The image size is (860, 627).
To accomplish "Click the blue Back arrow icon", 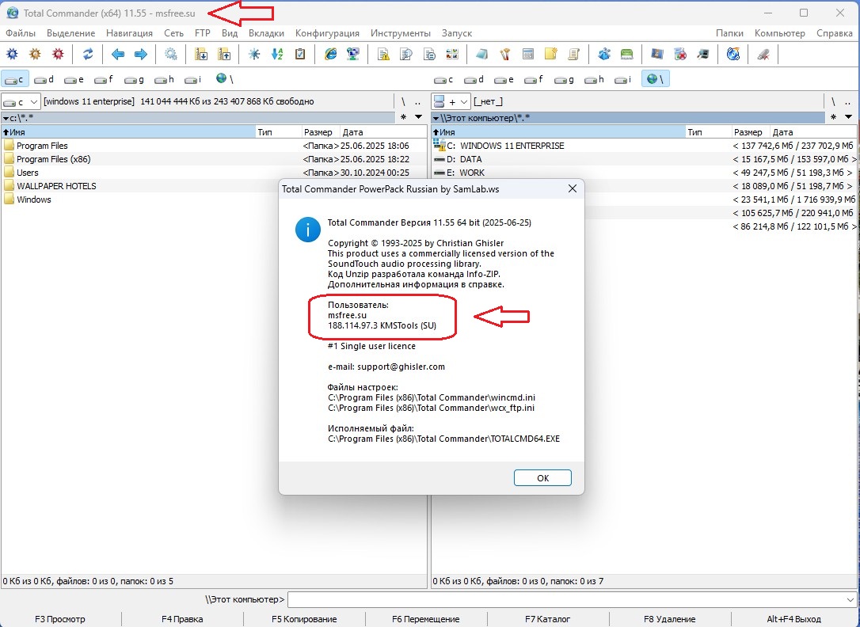I will [x=118, y=55].
